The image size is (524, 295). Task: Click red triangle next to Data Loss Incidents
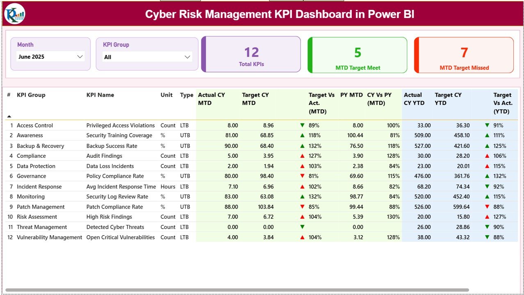pos(303,166)
